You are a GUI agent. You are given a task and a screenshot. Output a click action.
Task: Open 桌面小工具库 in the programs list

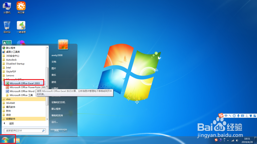pyautogui.click(x=24, y=52)
